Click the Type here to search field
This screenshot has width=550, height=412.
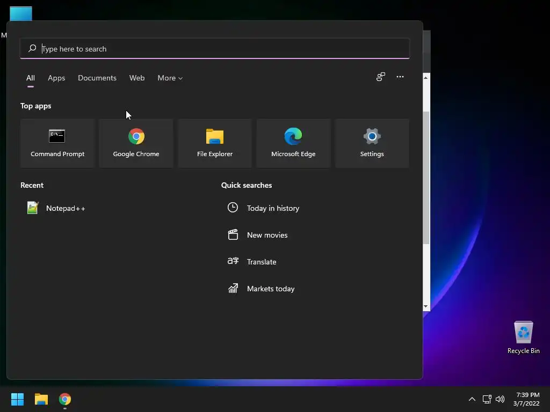215,49
